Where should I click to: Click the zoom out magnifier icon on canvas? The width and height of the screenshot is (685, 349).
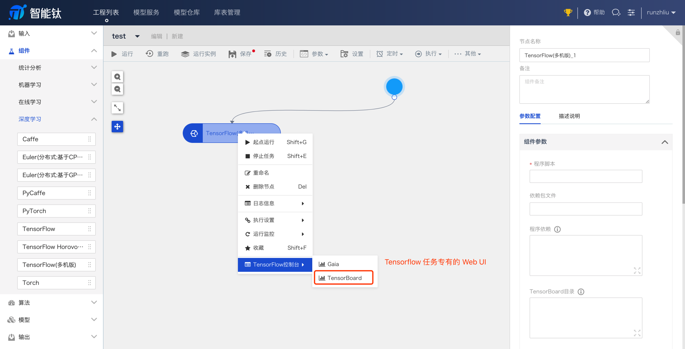(x=117, y=89)
